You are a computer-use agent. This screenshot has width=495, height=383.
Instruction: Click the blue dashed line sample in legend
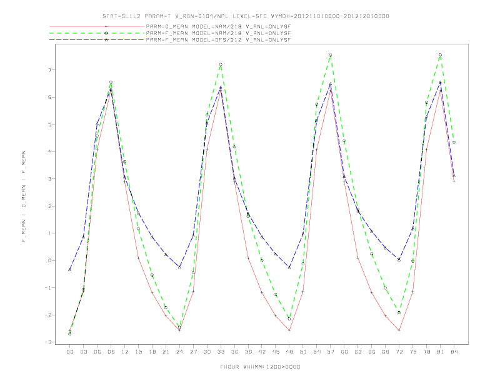(97, 40)
